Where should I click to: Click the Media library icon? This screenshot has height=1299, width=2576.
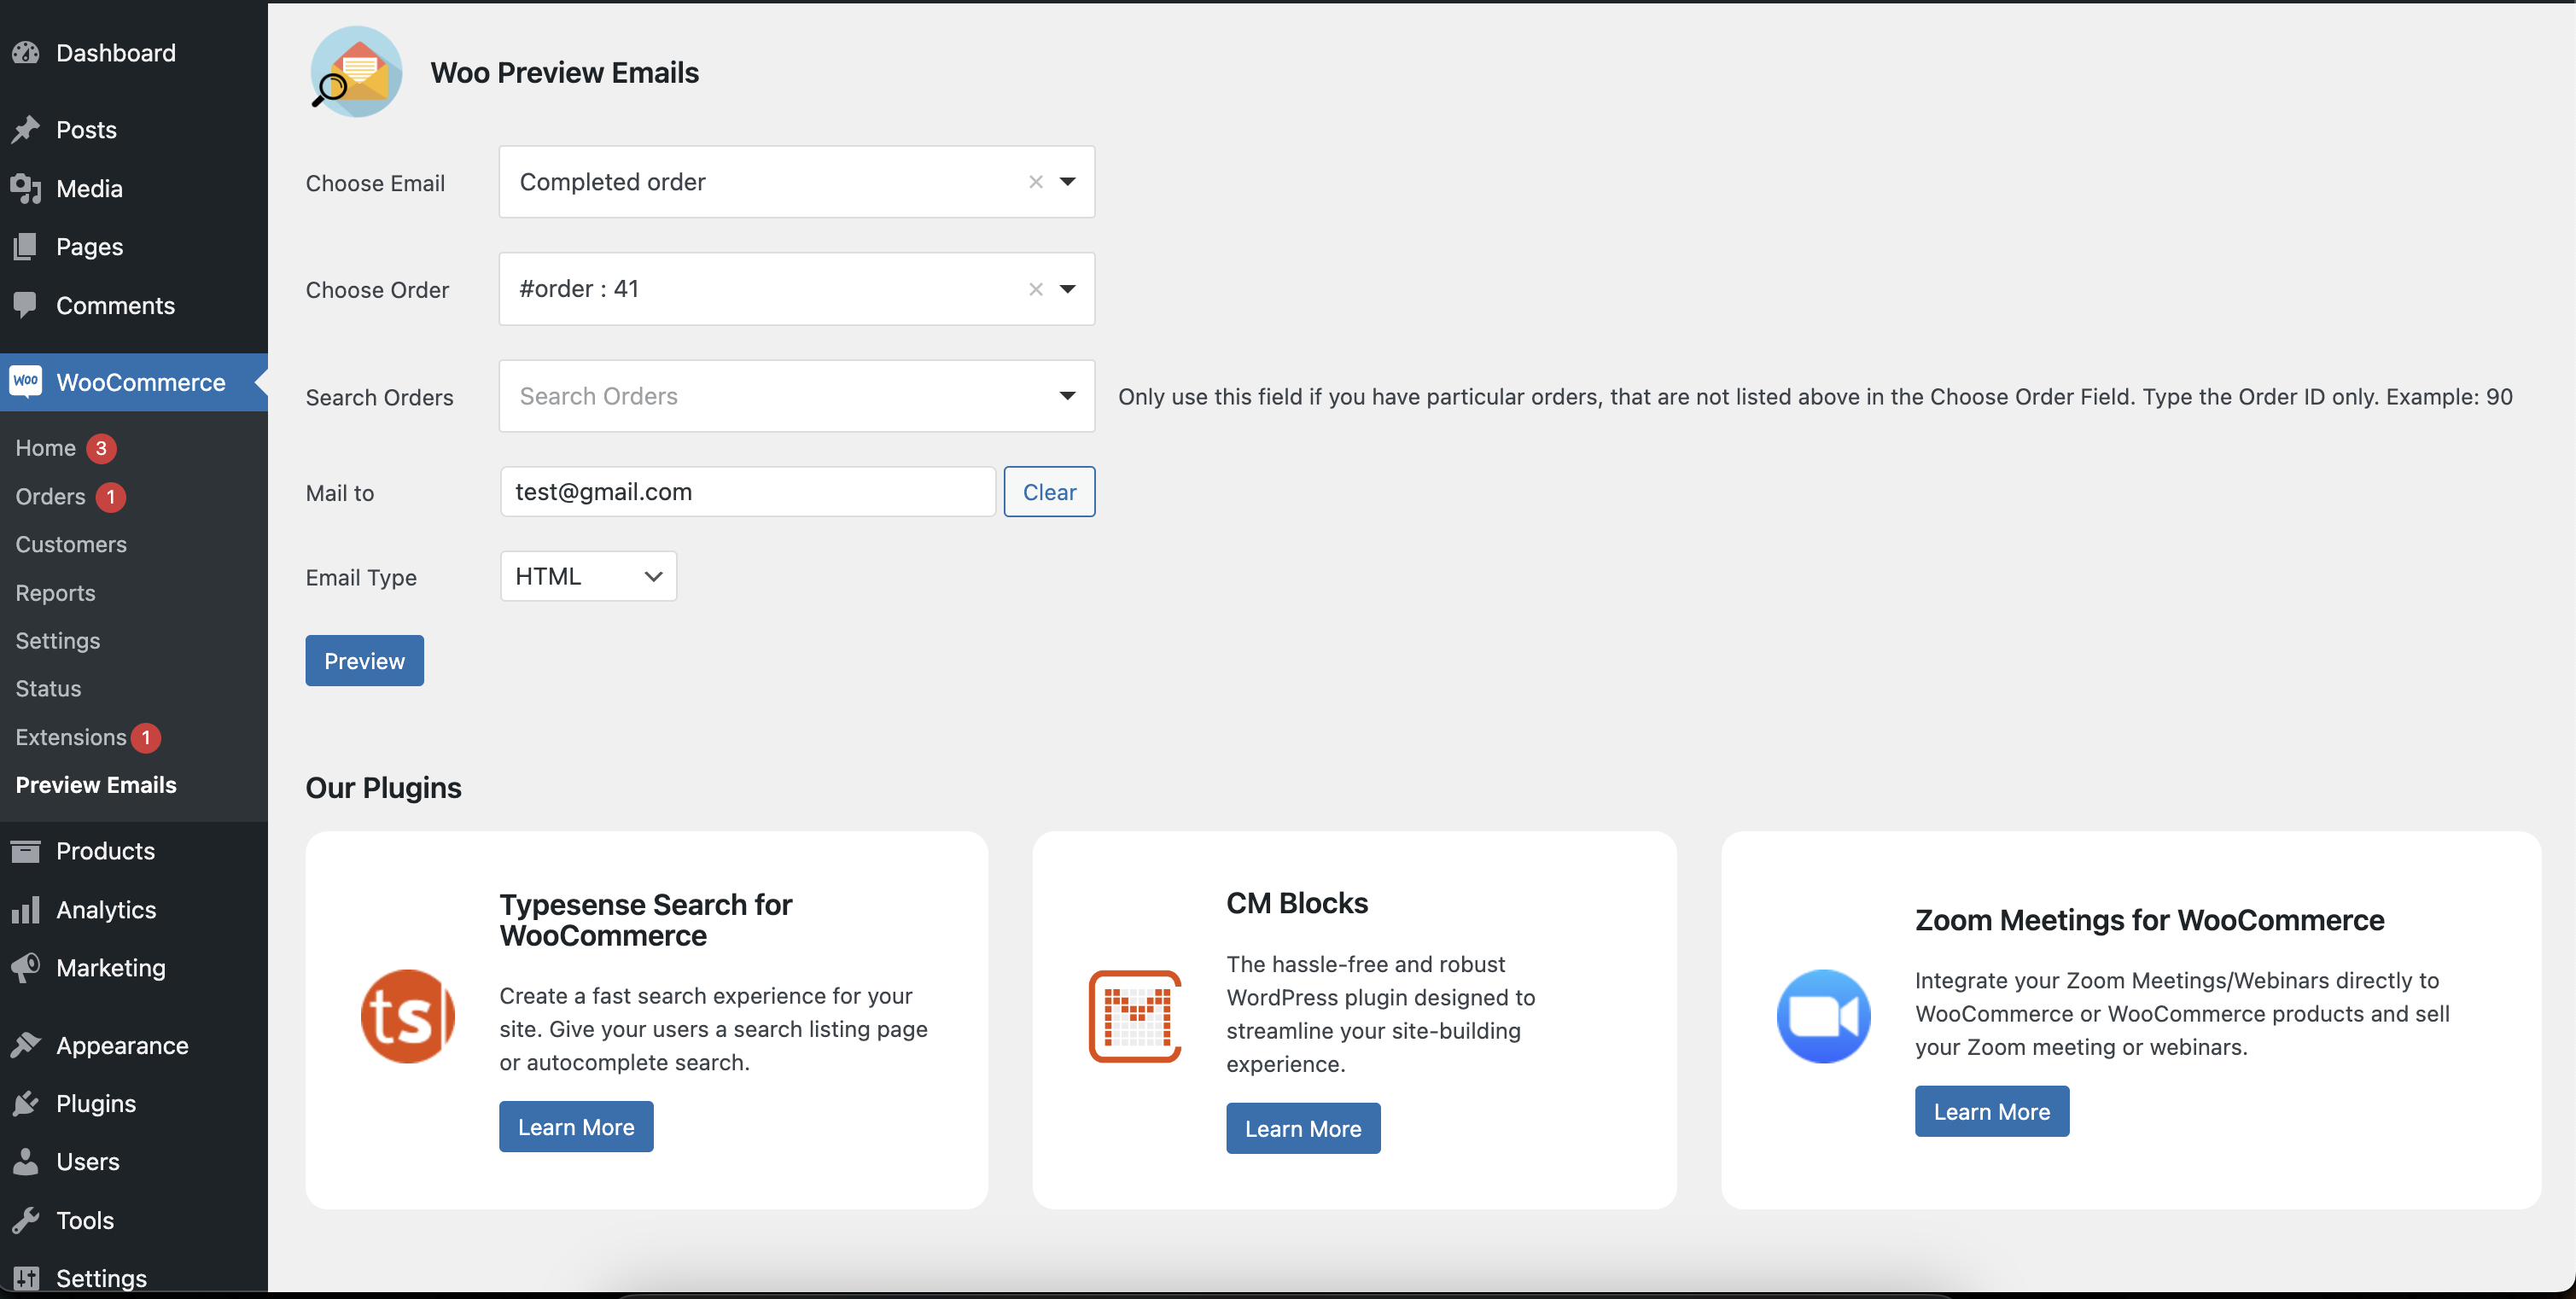tap(26, 188)
